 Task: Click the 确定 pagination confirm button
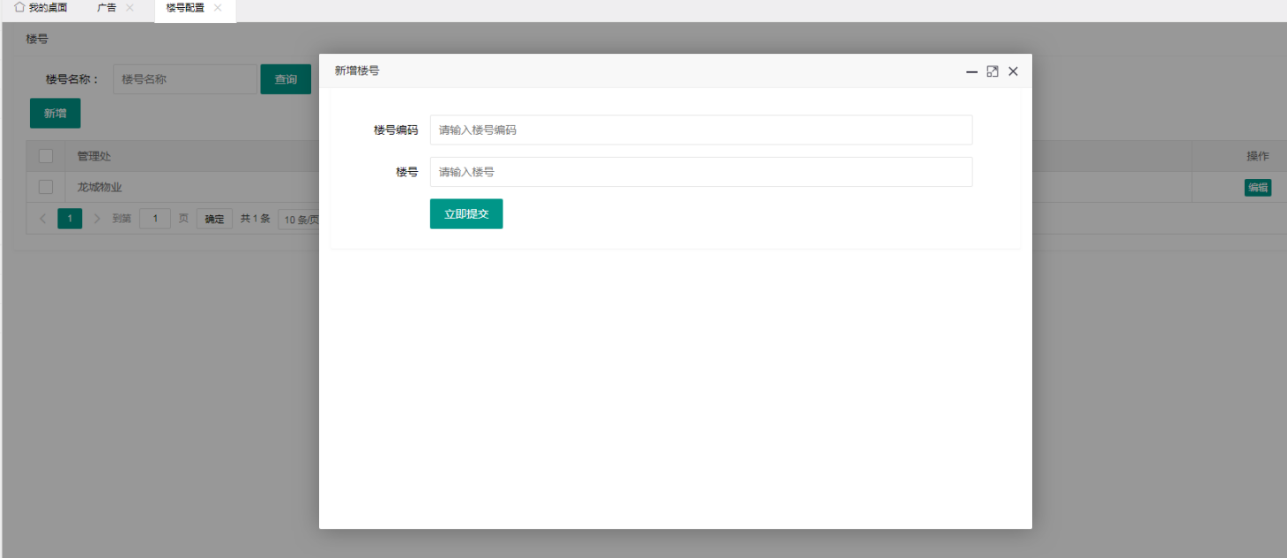coord(214,219)
